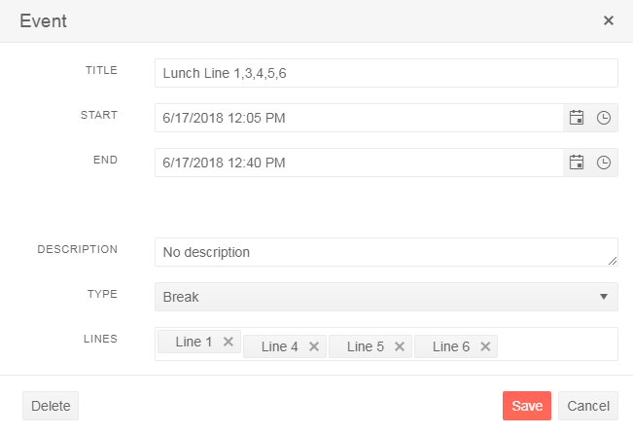Screen dimensions: 633x435
Task: Expand the Type dropdown showing Break
Action: click(x=386, y=297)
